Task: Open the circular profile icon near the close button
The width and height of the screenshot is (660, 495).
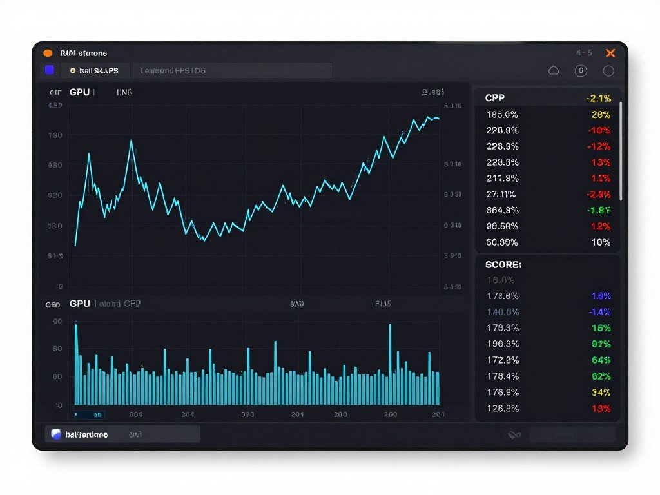Action: (x=608, y=71)
